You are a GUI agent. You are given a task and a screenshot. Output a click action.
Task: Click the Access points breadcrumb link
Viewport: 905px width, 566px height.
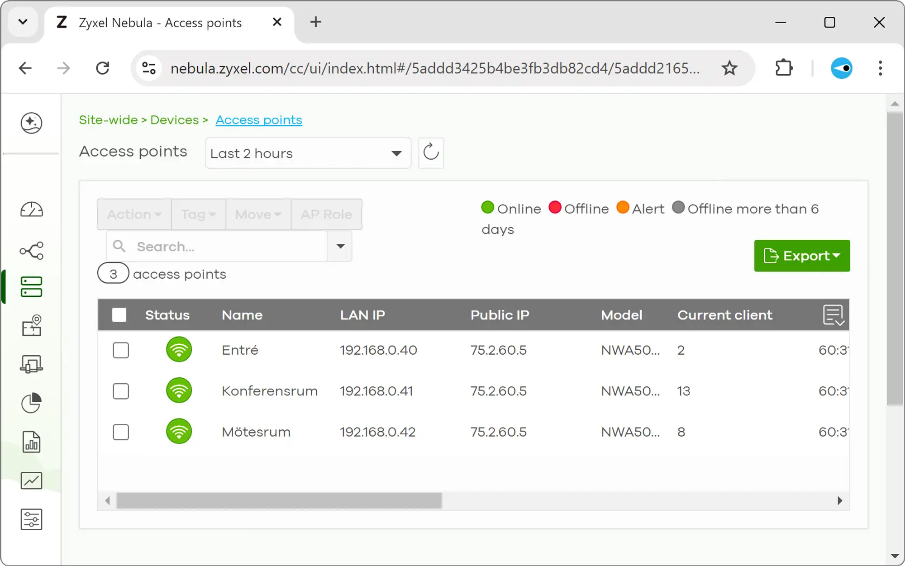click(x=259, y=120)
